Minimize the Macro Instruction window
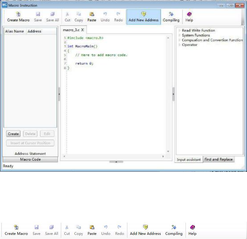This screenshot has width=247, height=239. click(221, 6)
